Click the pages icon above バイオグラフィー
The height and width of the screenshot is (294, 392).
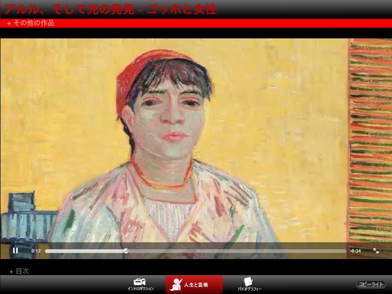point(248,282)
